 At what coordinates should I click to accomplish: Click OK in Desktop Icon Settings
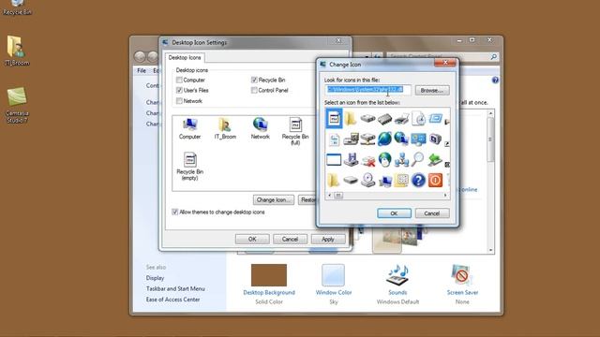point(252,240)
